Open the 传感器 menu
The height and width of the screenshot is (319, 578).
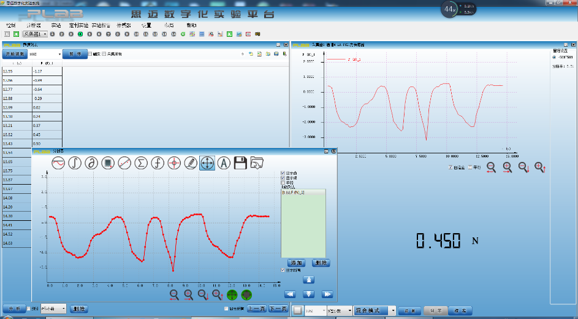tap(124, 25)
